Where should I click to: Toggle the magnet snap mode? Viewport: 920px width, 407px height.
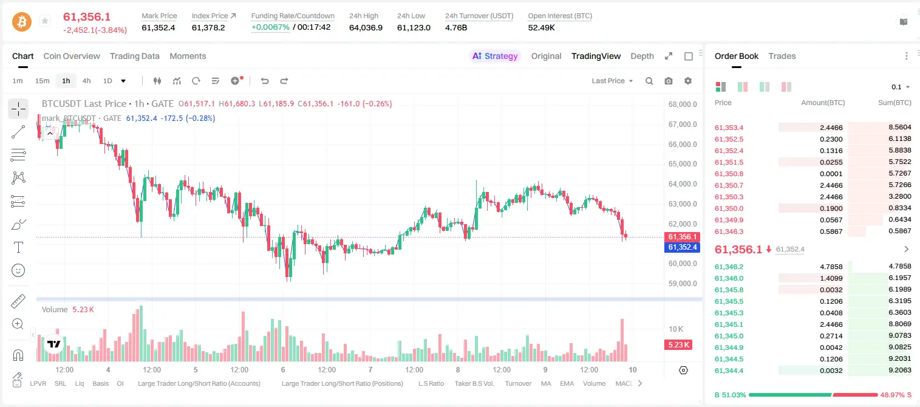click(x=18, y=355)
